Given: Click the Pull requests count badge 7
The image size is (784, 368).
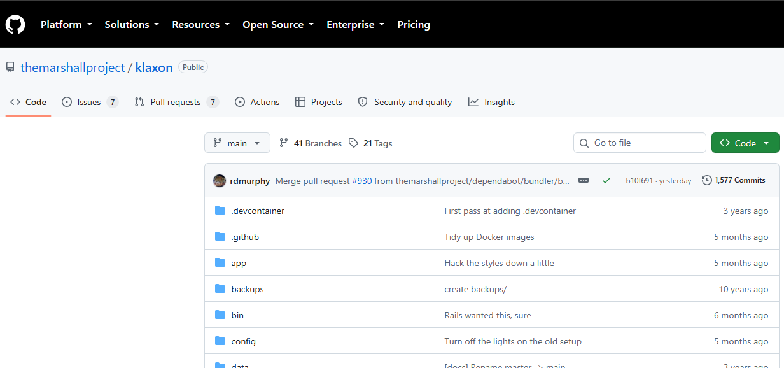Looking at the screenshot, I should [213, 102].
